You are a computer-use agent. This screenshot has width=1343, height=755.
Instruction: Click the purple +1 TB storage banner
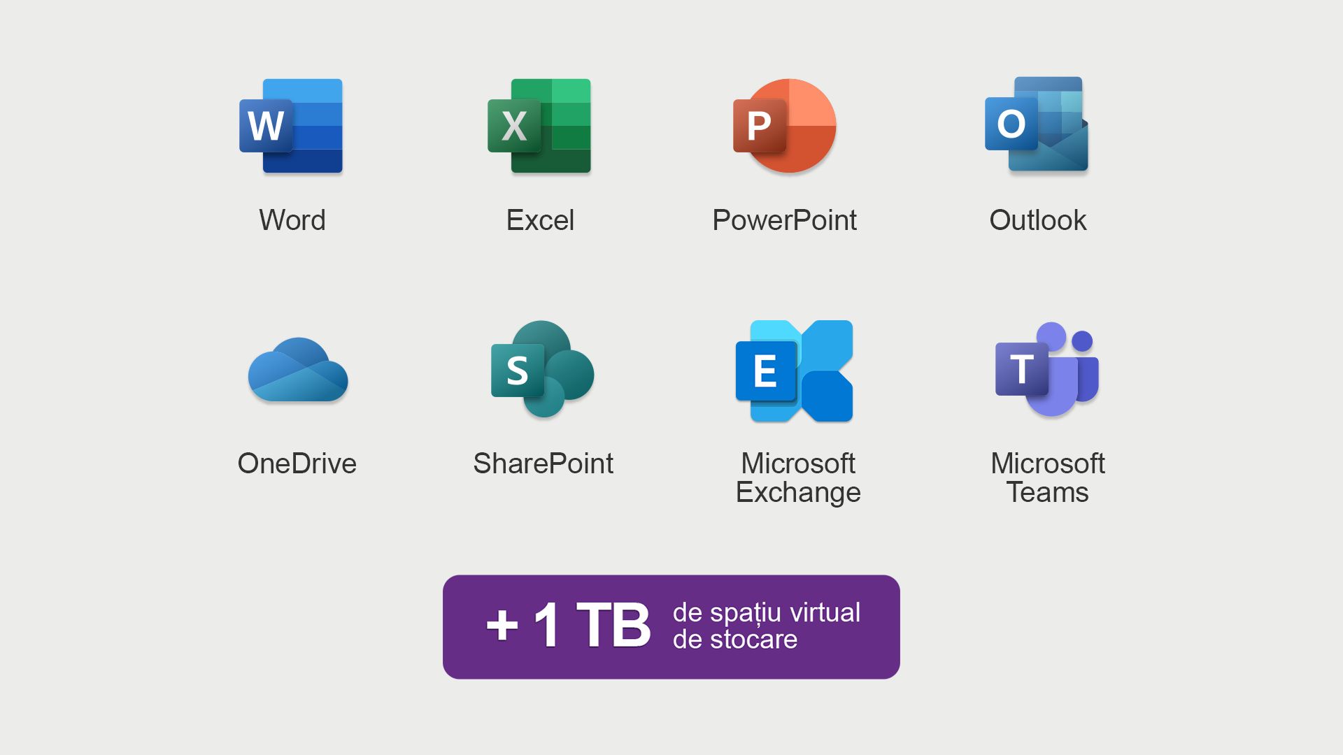(671, 627)
